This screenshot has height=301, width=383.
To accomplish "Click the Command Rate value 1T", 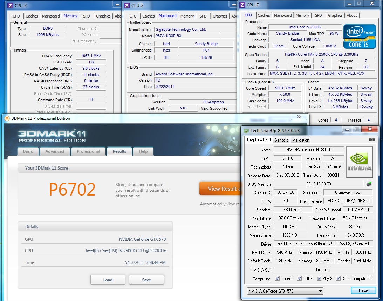I will (x=91, y=100).
